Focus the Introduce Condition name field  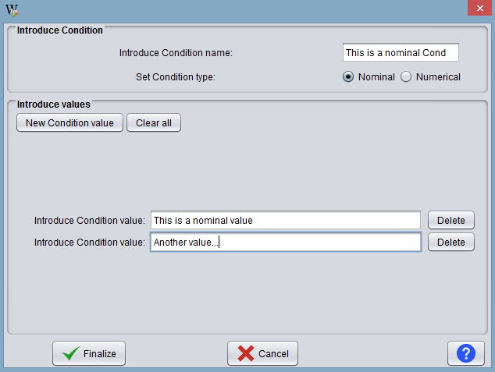point(401,52)
